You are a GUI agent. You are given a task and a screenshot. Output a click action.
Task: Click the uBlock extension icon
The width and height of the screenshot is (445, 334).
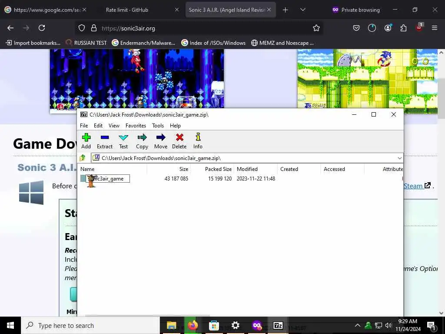click(x=419, y=27)
